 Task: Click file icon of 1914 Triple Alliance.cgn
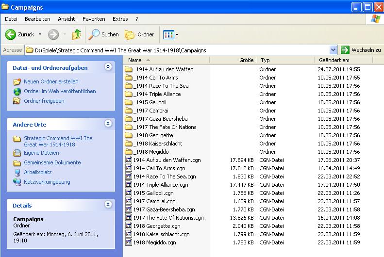(129, 185)
